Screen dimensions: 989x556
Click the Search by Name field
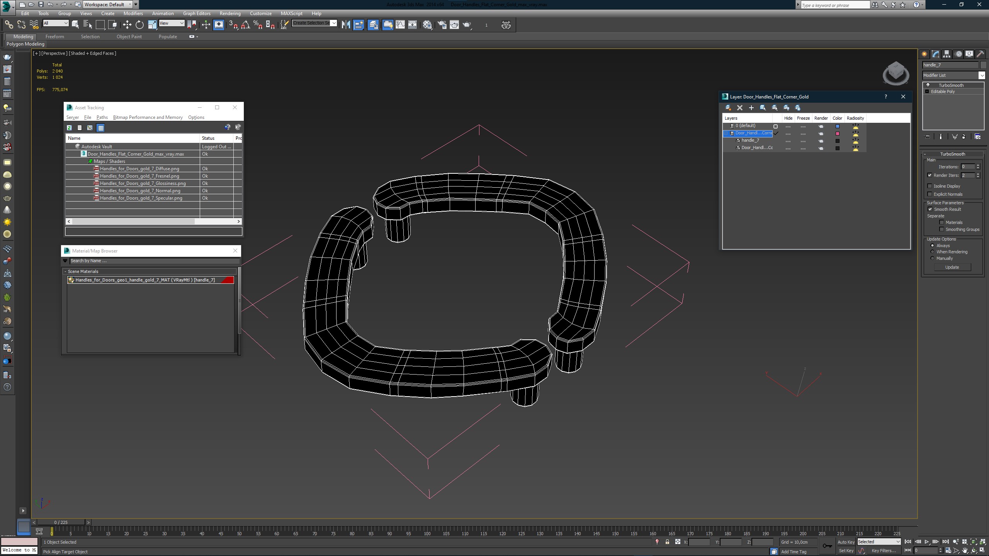click(x=154, y=261)
